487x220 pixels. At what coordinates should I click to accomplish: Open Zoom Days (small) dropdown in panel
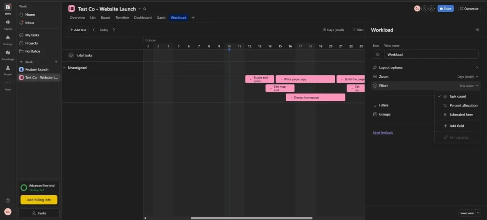[468, 77]
